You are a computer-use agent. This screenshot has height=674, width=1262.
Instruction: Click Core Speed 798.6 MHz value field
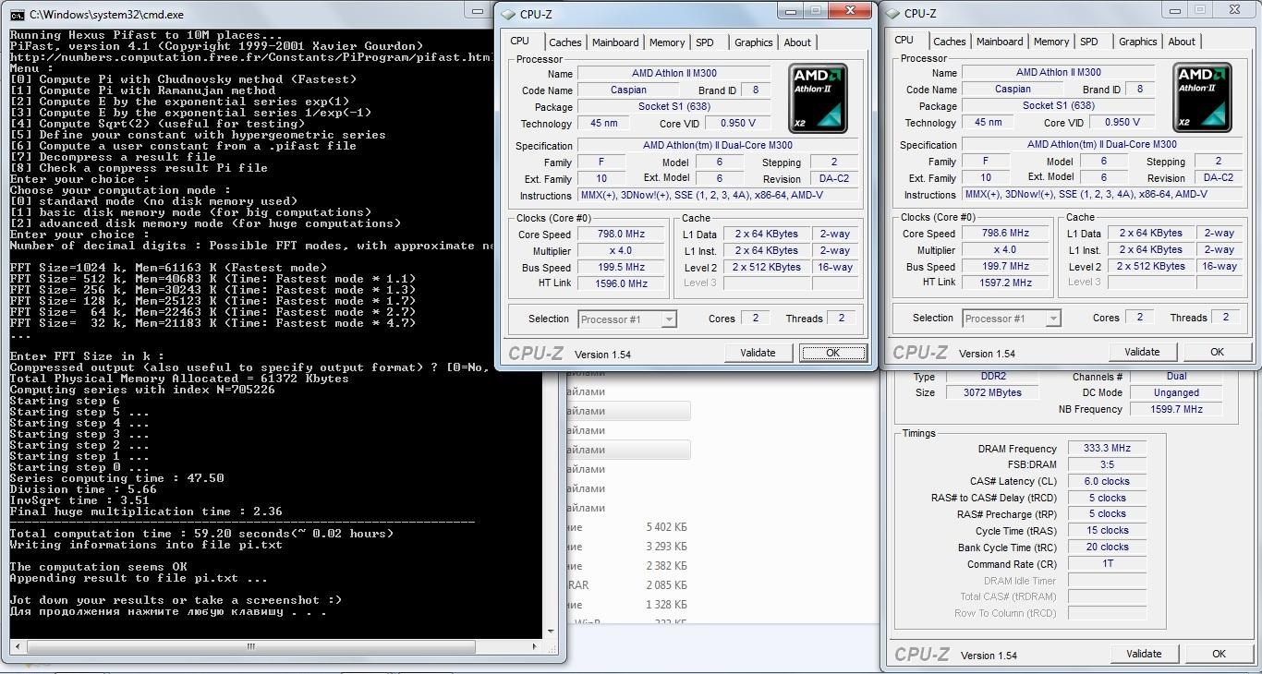(1005, 234)
